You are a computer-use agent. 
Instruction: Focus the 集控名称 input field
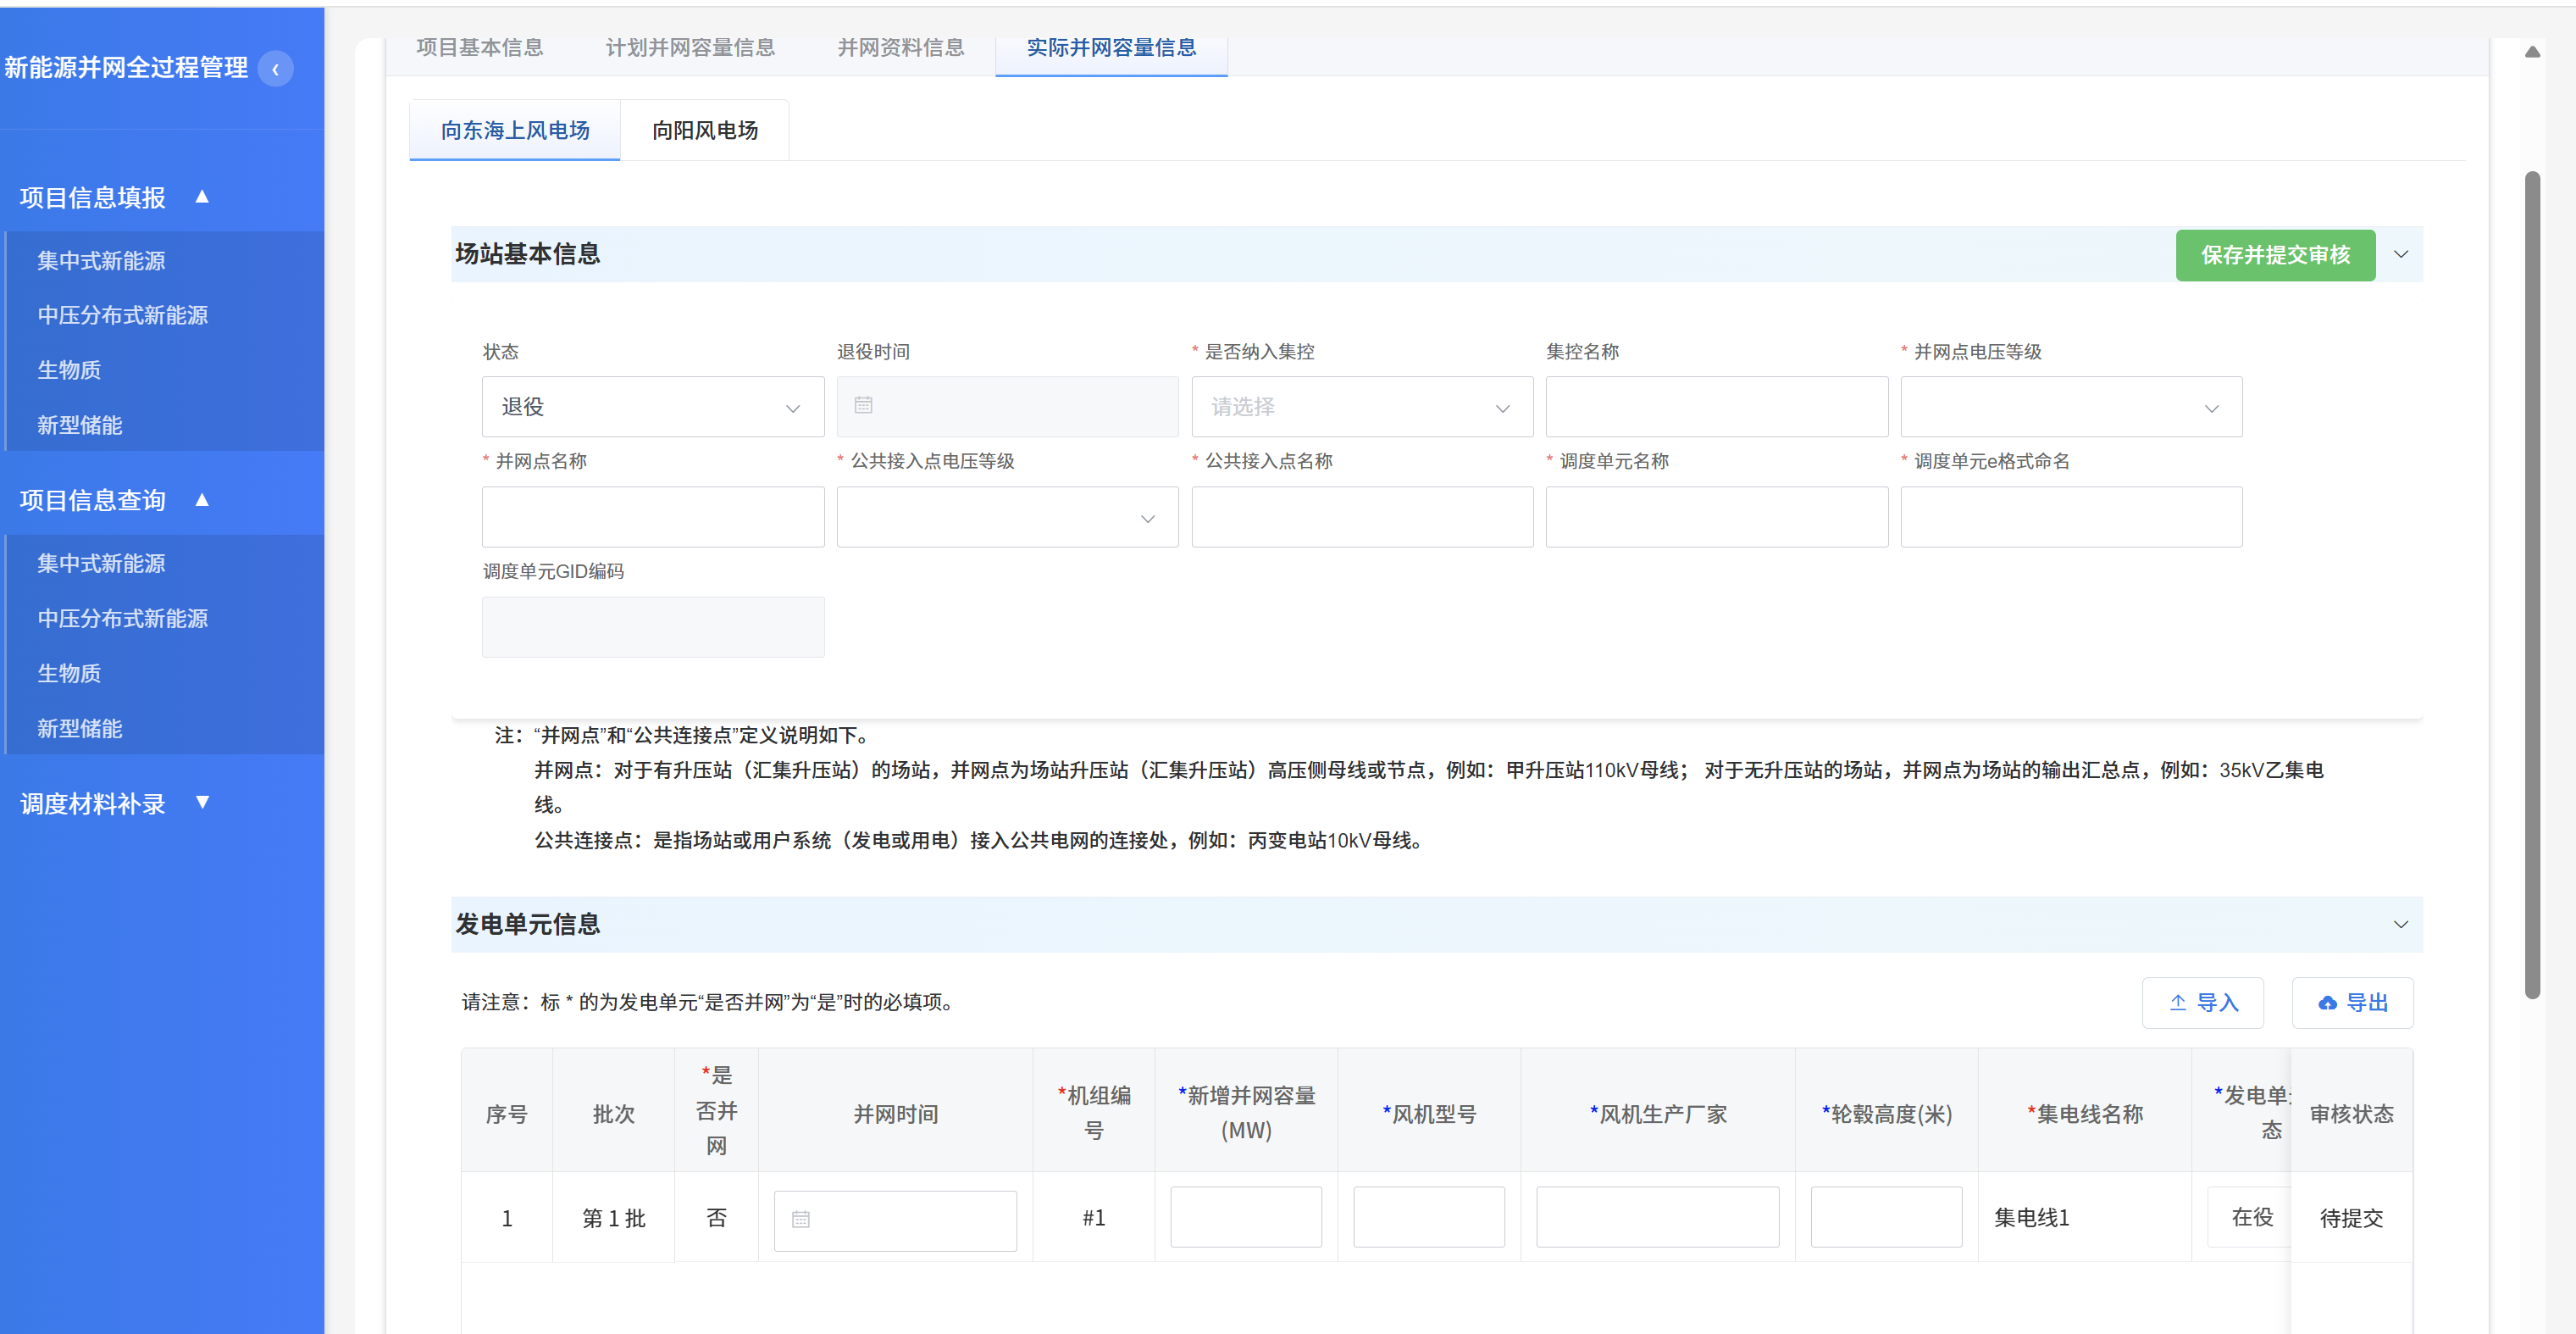tap(1716, 406)
